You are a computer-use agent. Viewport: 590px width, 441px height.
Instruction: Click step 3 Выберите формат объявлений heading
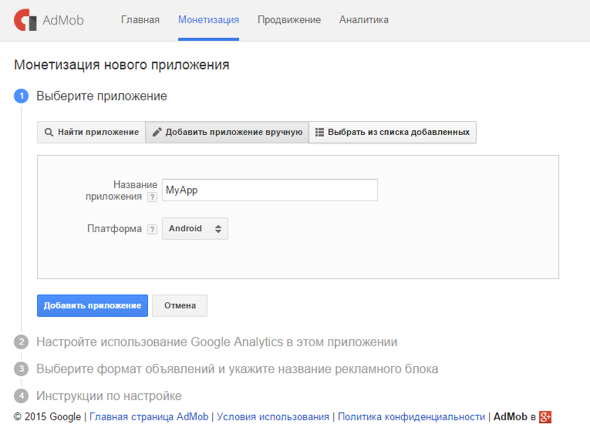coord(237,369)
